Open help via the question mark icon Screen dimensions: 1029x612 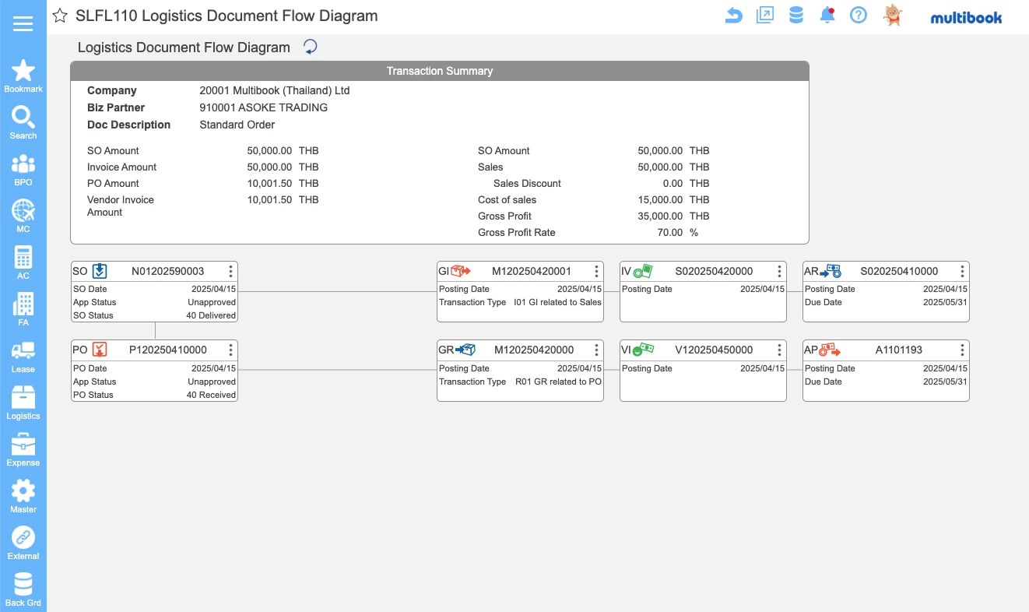click(859, 16)
